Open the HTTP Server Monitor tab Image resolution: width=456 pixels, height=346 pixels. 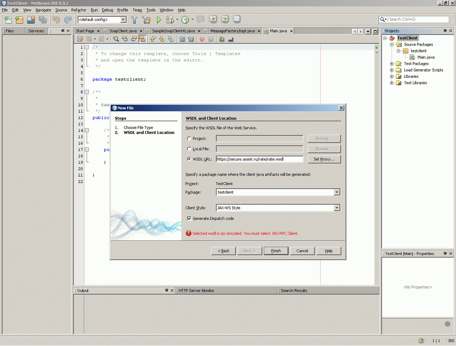[196, 290]
